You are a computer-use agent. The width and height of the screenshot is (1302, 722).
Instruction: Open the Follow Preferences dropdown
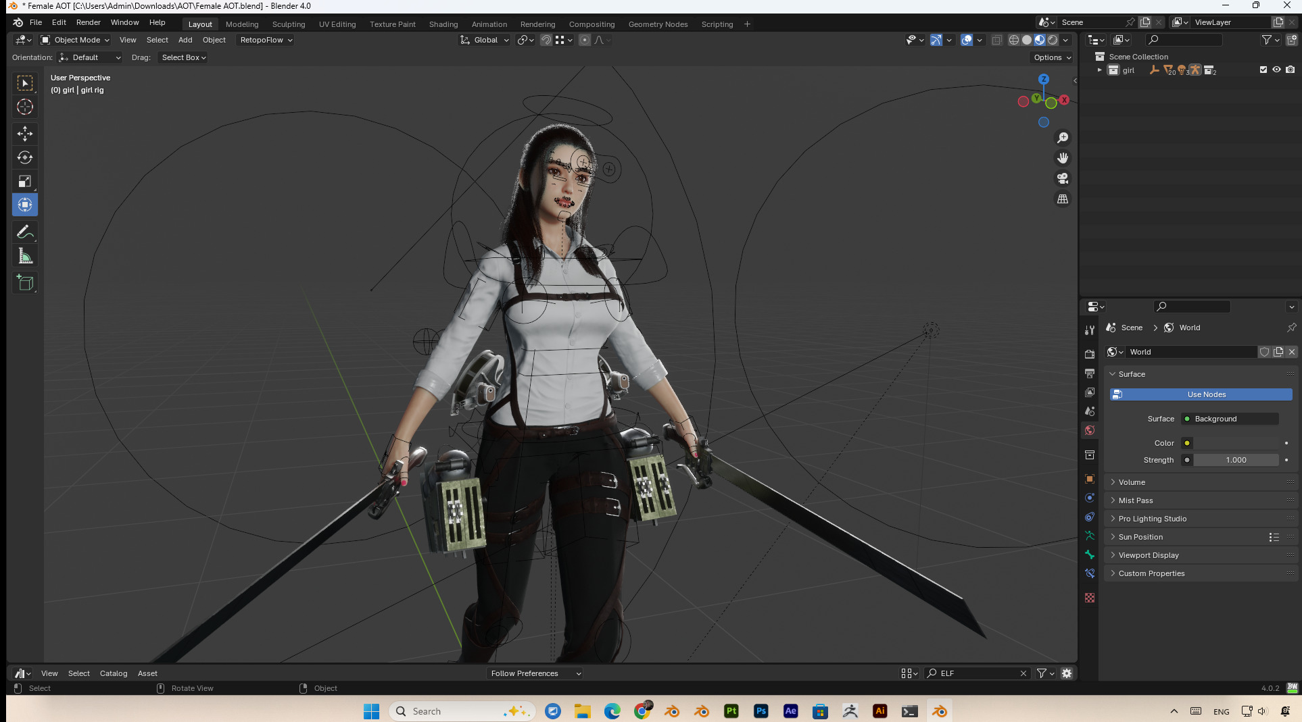click(x=534, y=673)
